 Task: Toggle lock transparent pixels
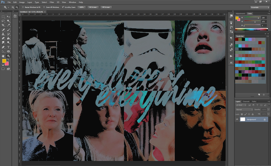point(242,114)
